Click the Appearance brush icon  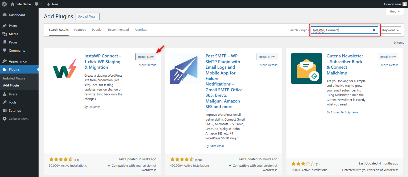coord(5,61)
